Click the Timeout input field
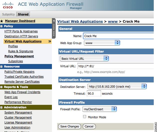 coord(94,94)
